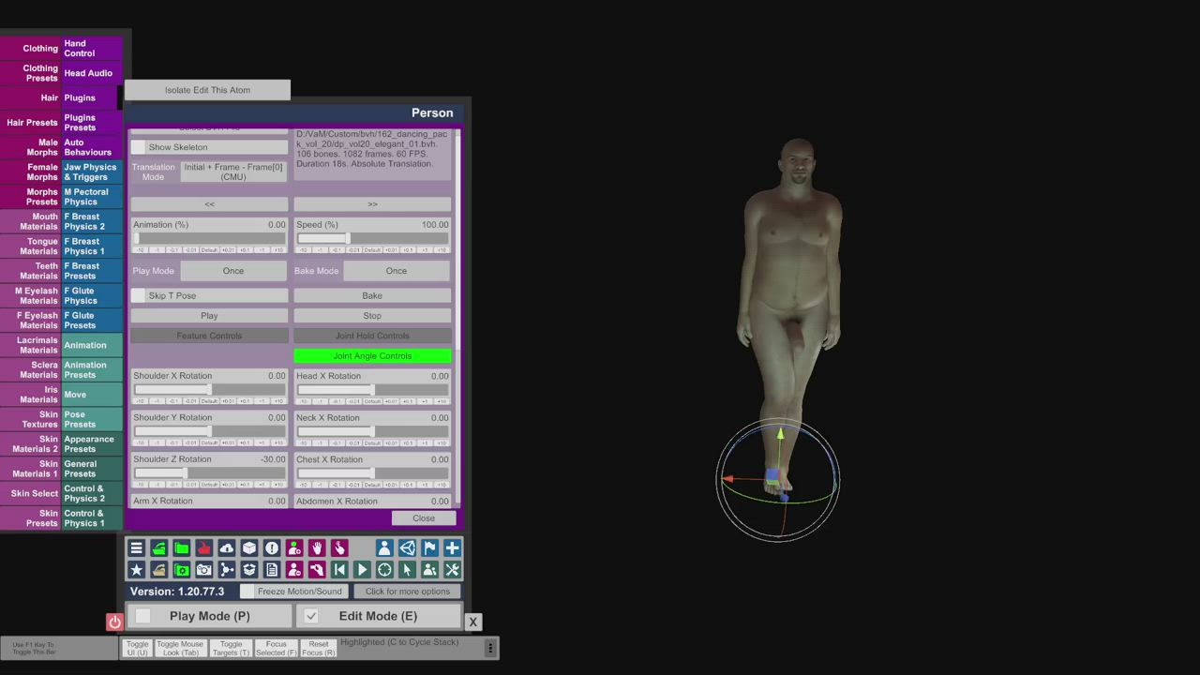Open the Clothing tab
This screenshot has height=675, width=1200.
(31, 48)
